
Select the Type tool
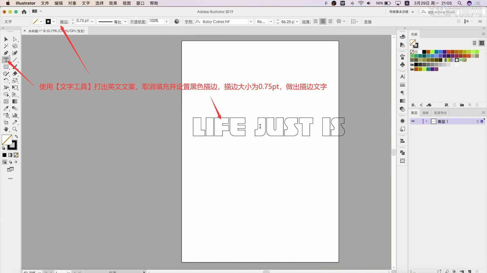tap(6, 60)
